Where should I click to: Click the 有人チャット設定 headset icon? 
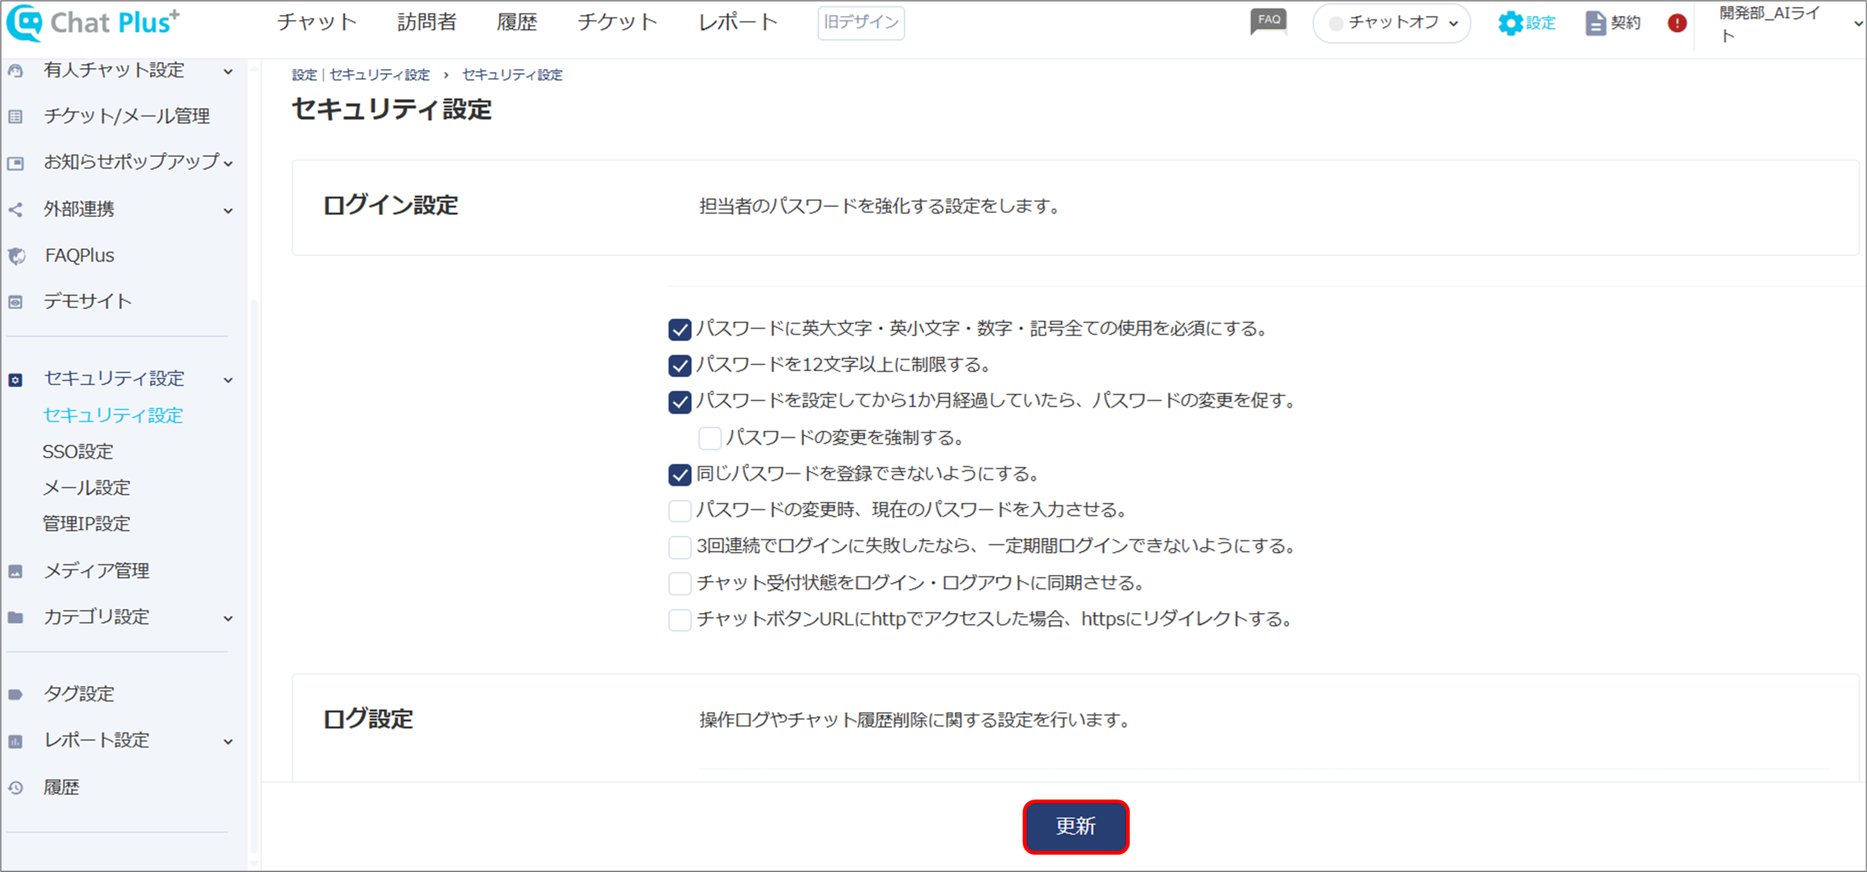[15, 71]
